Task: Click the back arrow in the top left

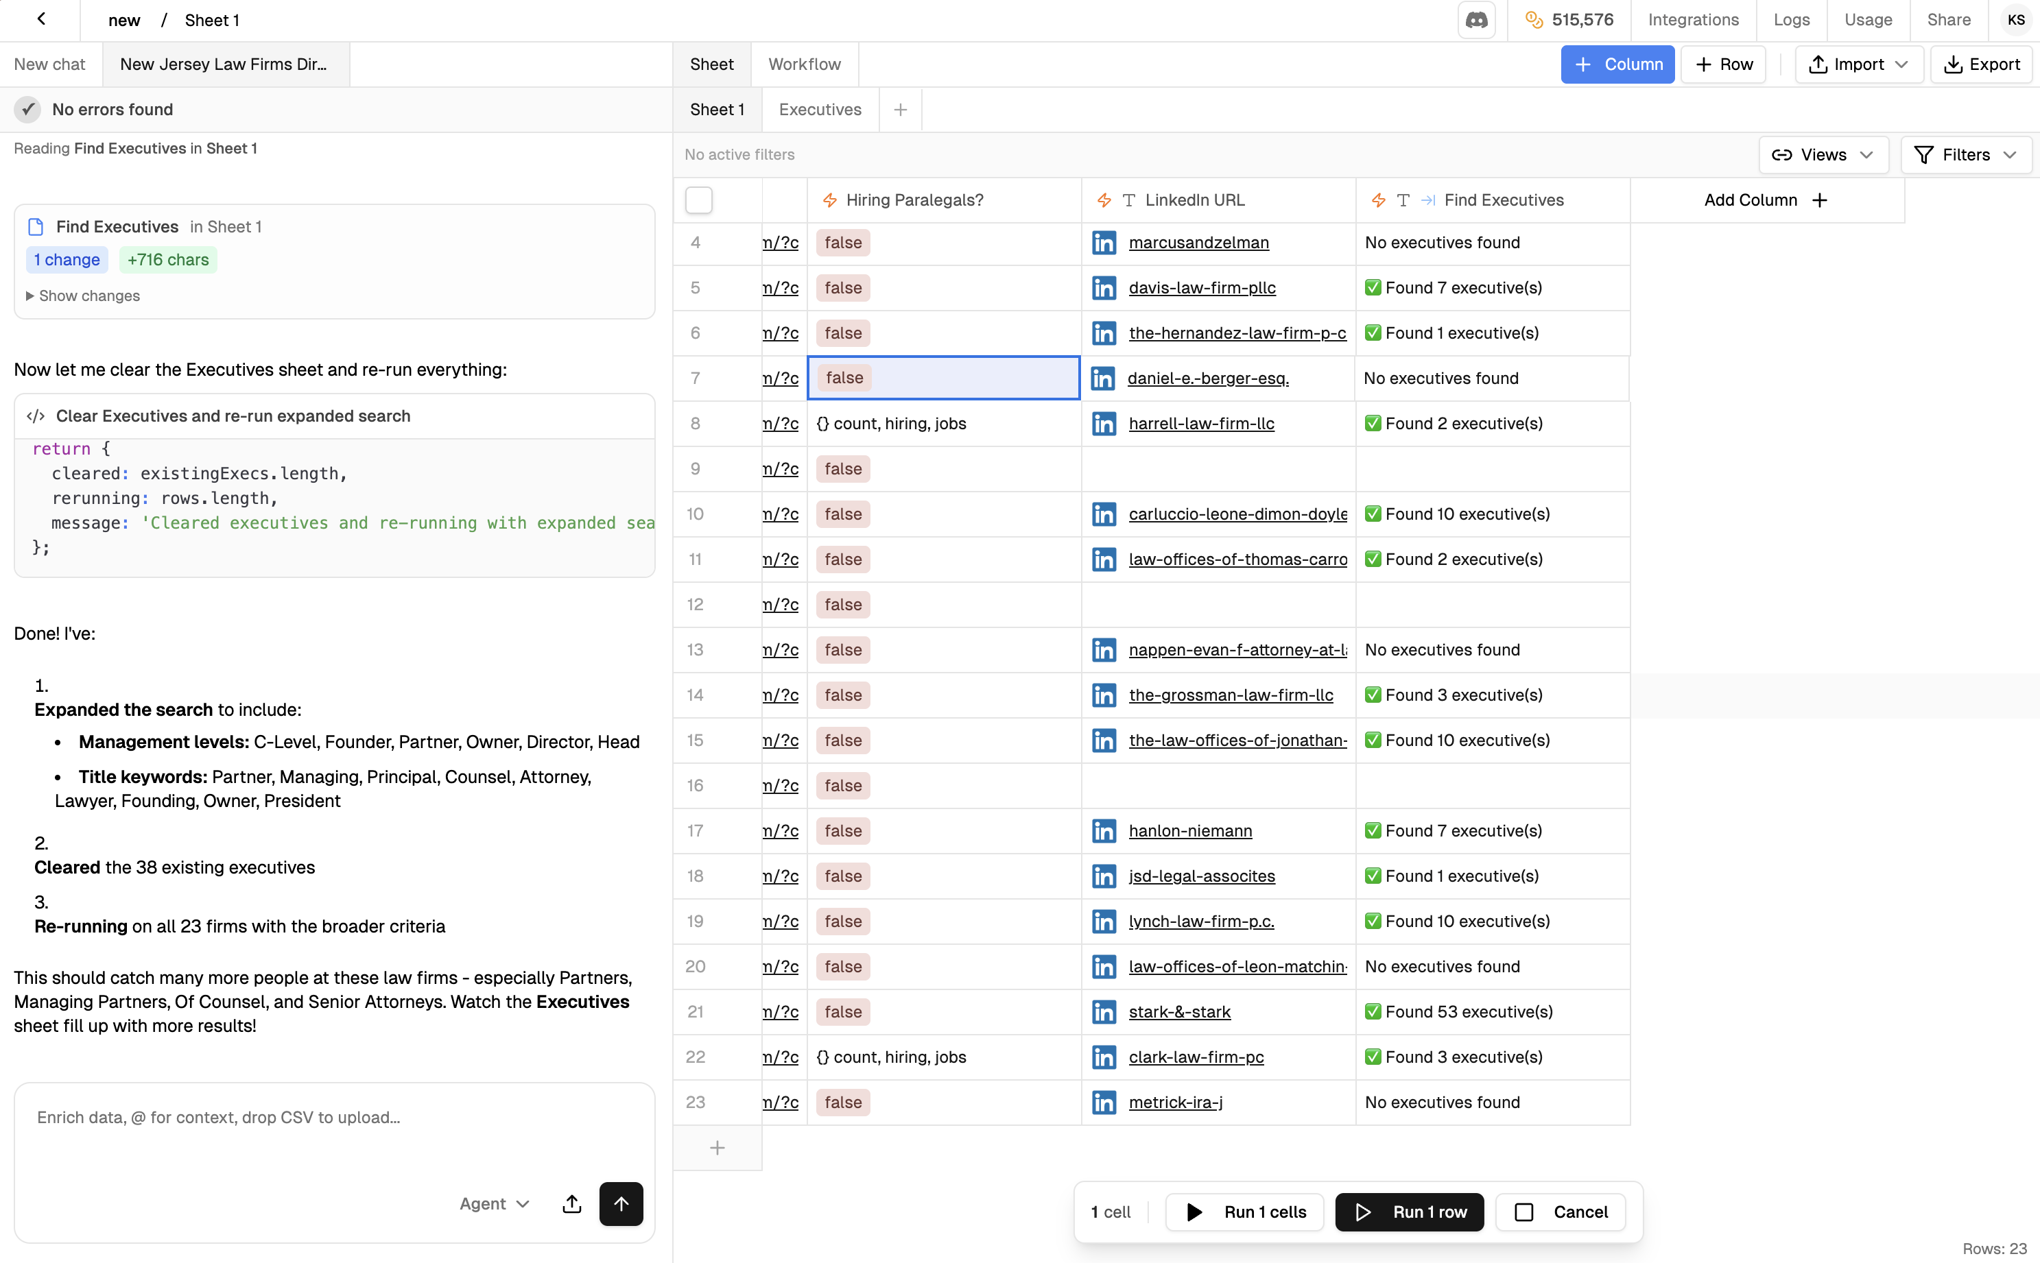Action: 41,19
